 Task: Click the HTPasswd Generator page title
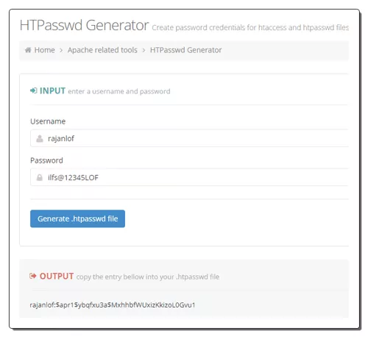(84, 25)
